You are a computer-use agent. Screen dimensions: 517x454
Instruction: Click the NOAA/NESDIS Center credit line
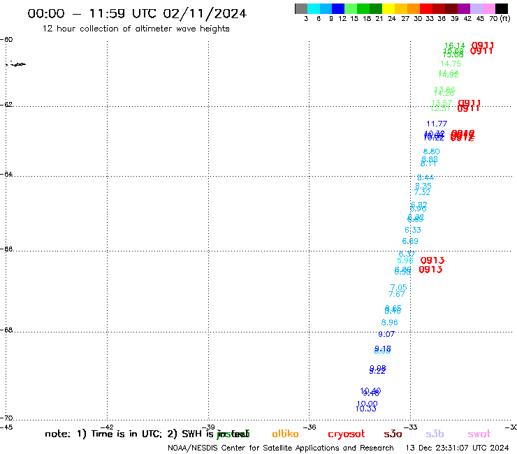pyautogui.click(x=281, y=448)
